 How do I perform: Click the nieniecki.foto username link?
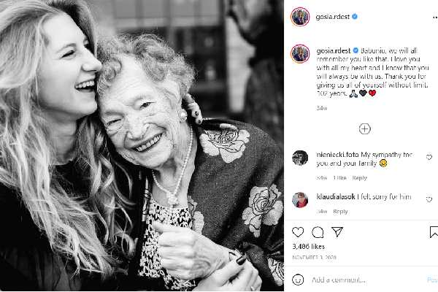[x=337, y=154]
